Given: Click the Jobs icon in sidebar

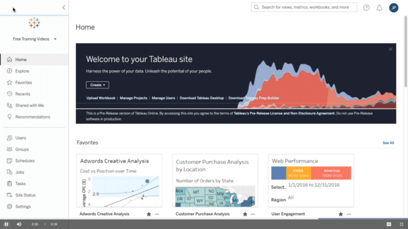Looking at the screenshot, I should [x=10, y=172].
